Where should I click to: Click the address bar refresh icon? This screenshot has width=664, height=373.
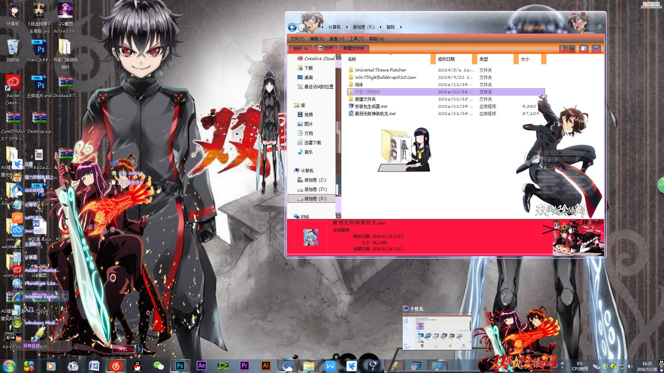[x=514, y=27]
